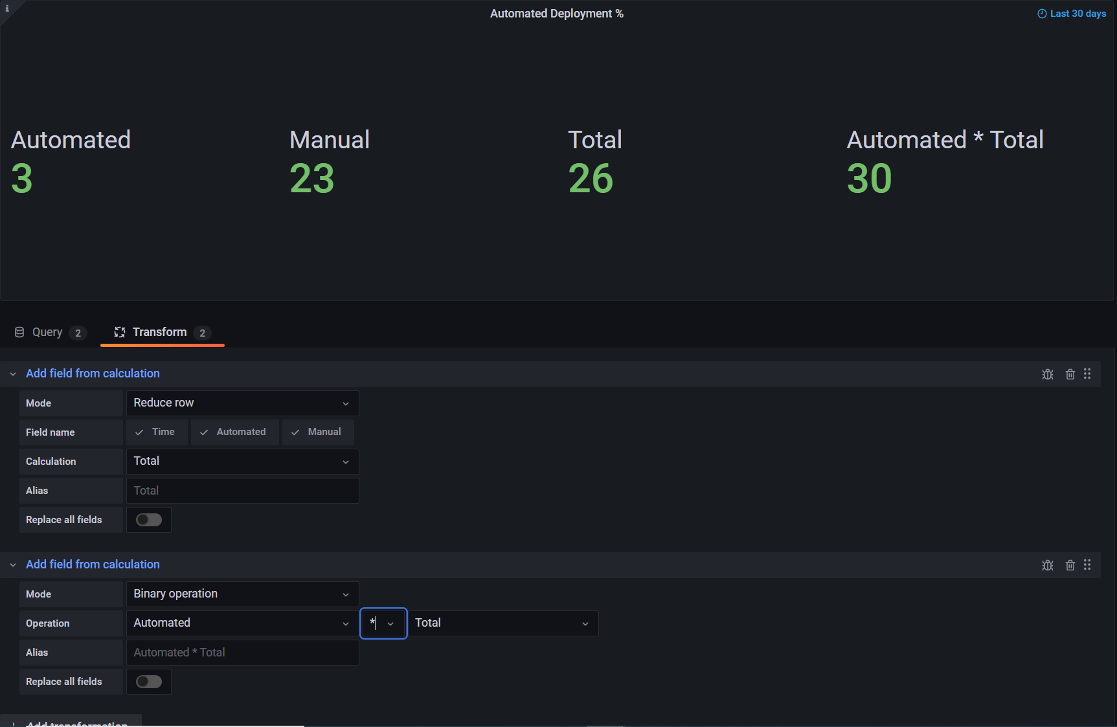1117x727 pixels.
Task: Click the first Add field from calculation title
Action: 93,374
